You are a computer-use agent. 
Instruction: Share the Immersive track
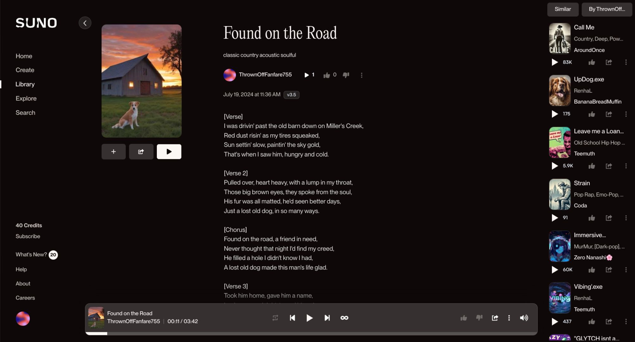pyautogui.click(x=609, y=270)
